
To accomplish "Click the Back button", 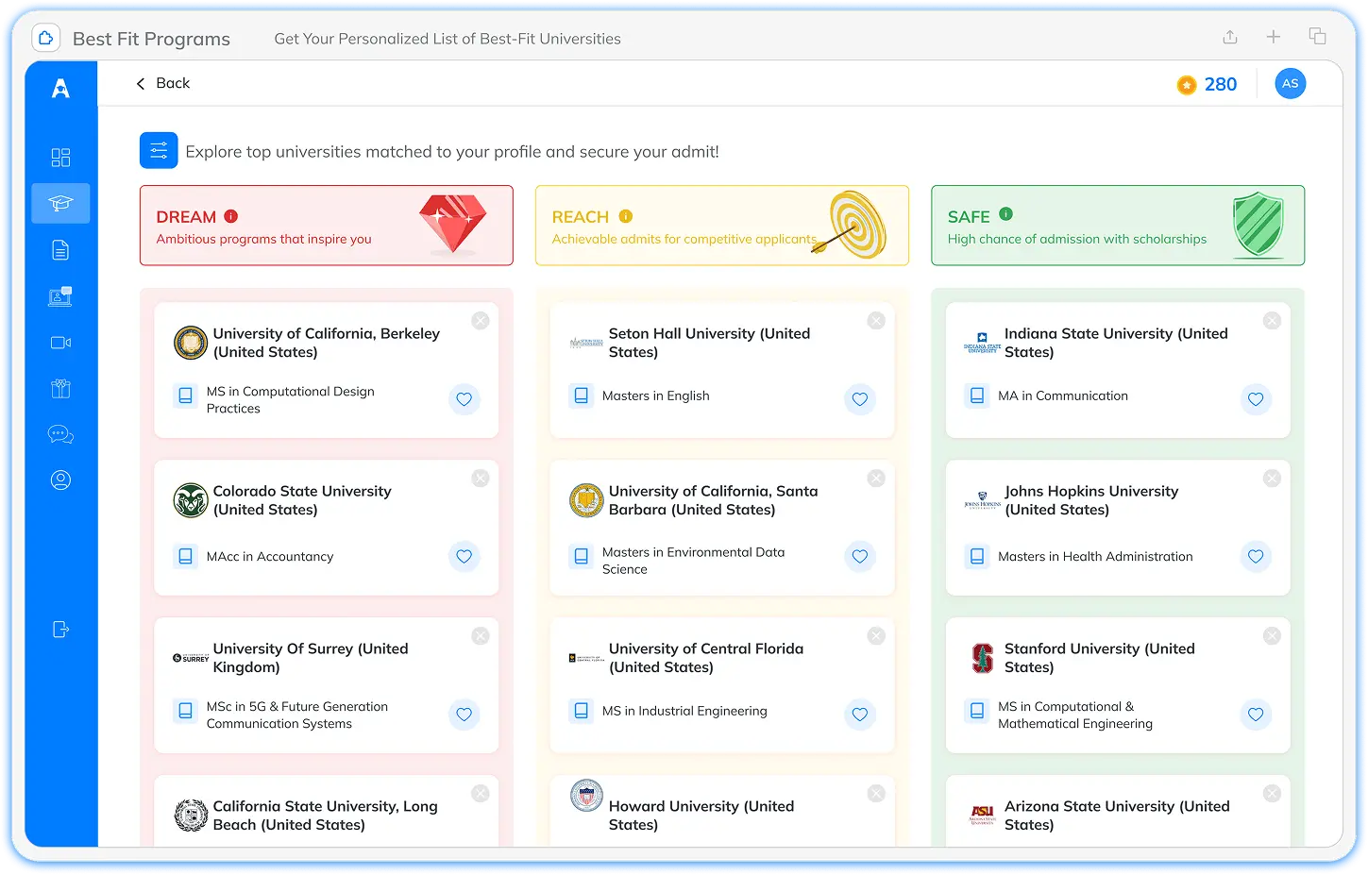I will pyautogui.click(x=162, y=83).
